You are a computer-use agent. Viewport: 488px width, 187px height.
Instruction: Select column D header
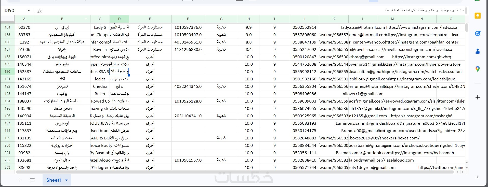pos(119,19)
